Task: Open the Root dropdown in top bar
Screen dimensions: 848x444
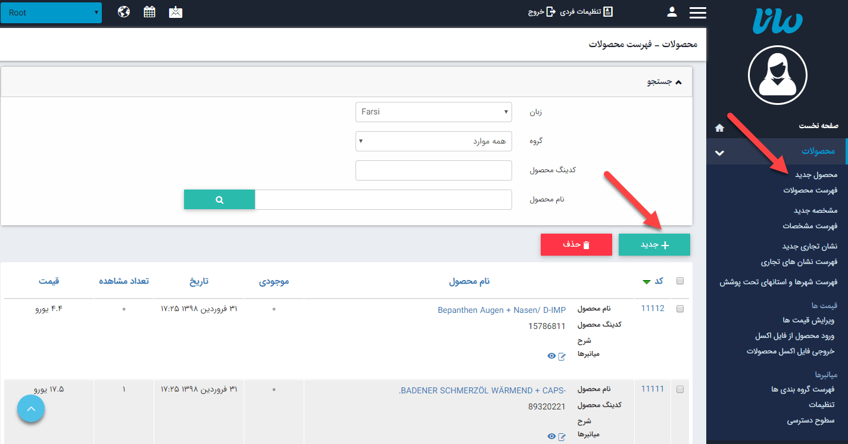Action: [51, 13]
